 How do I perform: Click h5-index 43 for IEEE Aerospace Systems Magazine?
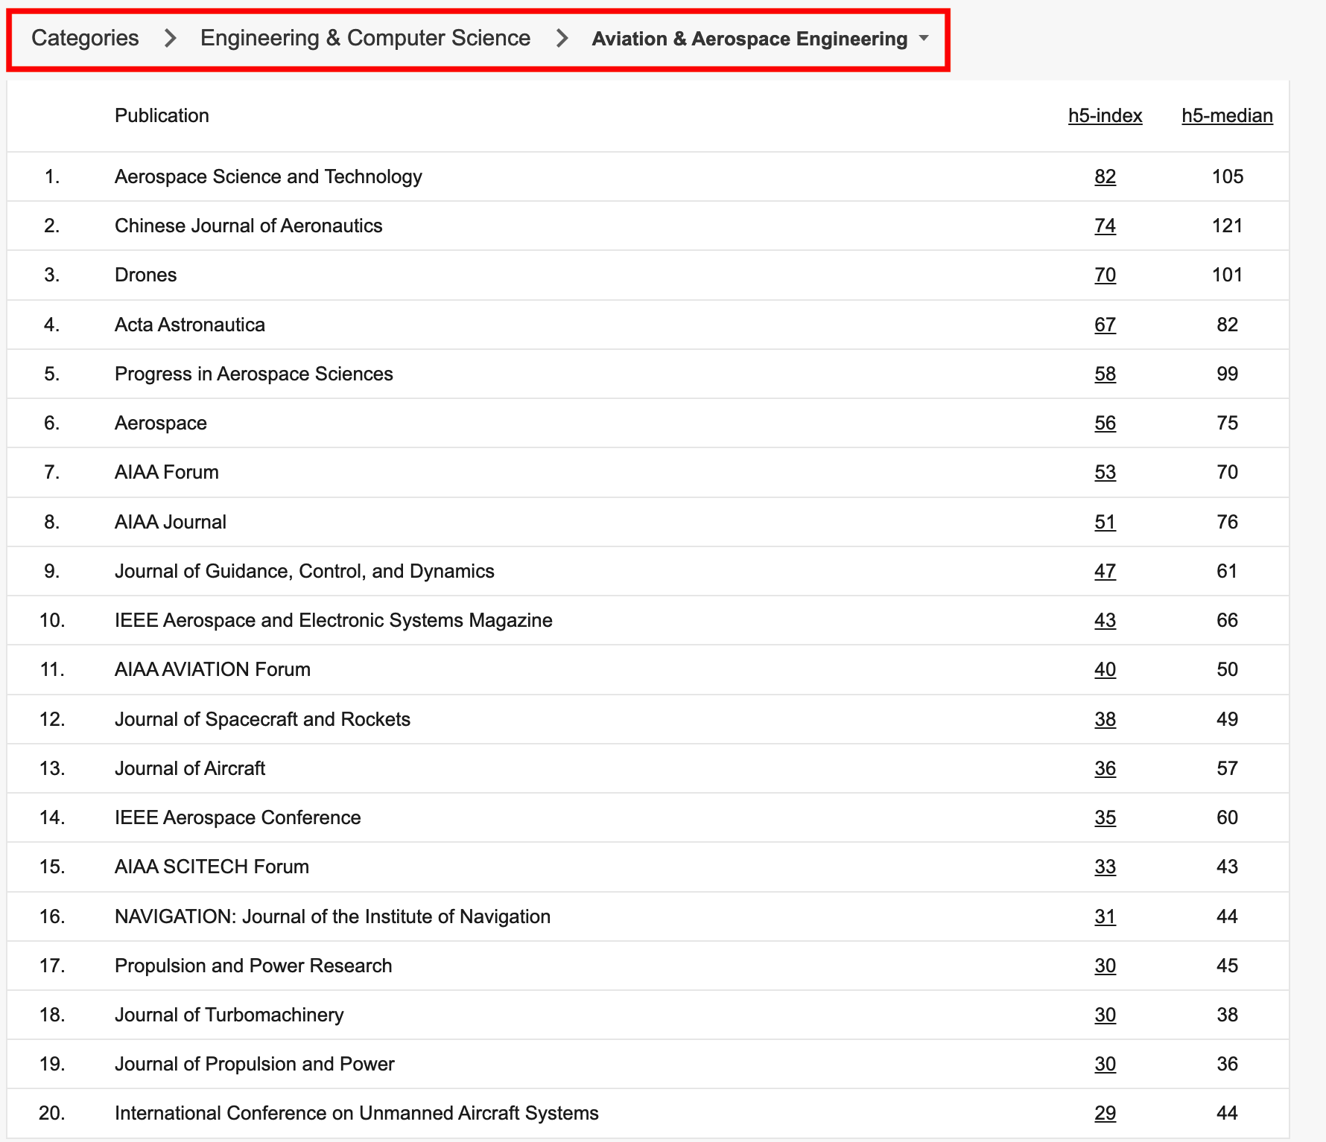(x=1105, y=620)
